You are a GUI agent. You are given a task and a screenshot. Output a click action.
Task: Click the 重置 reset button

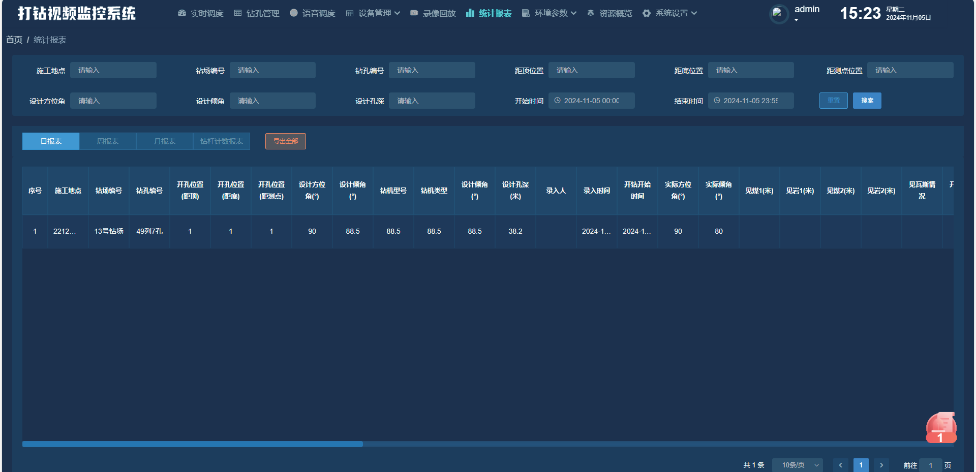pyautogui.click(x=833, y=101)
